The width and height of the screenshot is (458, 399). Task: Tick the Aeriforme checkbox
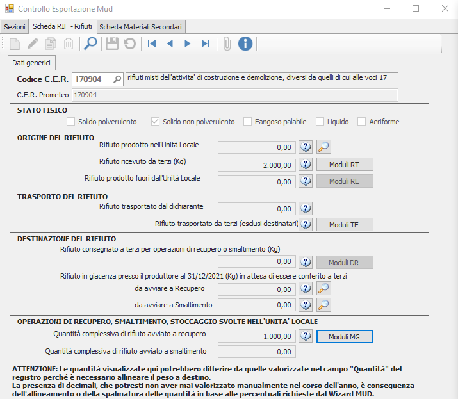[x=361, y=122]
